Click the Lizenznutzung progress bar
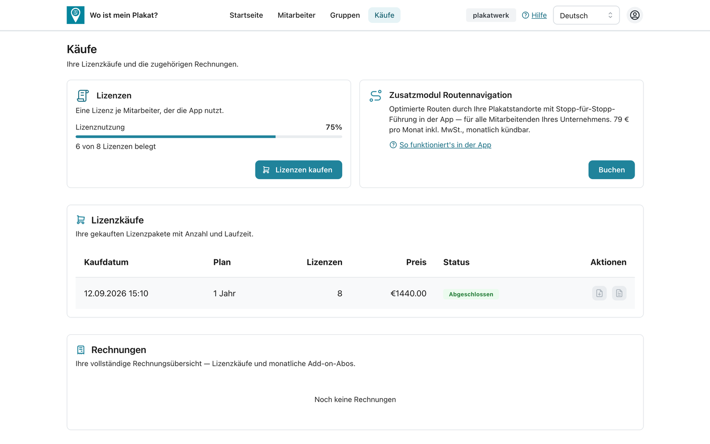The width and height of the screenshot is (710, 444). [x=209, y=137]
